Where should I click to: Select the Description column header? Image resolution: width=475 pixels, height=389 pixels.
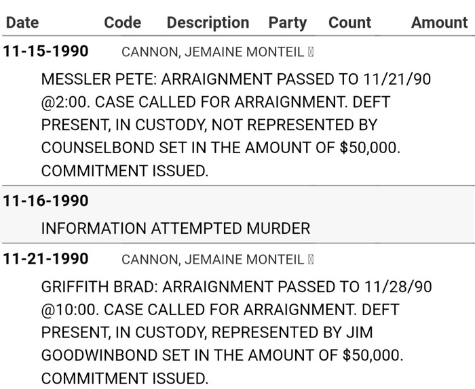[208, 22]
